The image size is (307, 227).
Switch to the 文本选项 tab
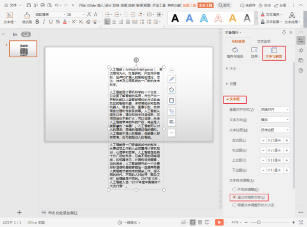(264, 41)
